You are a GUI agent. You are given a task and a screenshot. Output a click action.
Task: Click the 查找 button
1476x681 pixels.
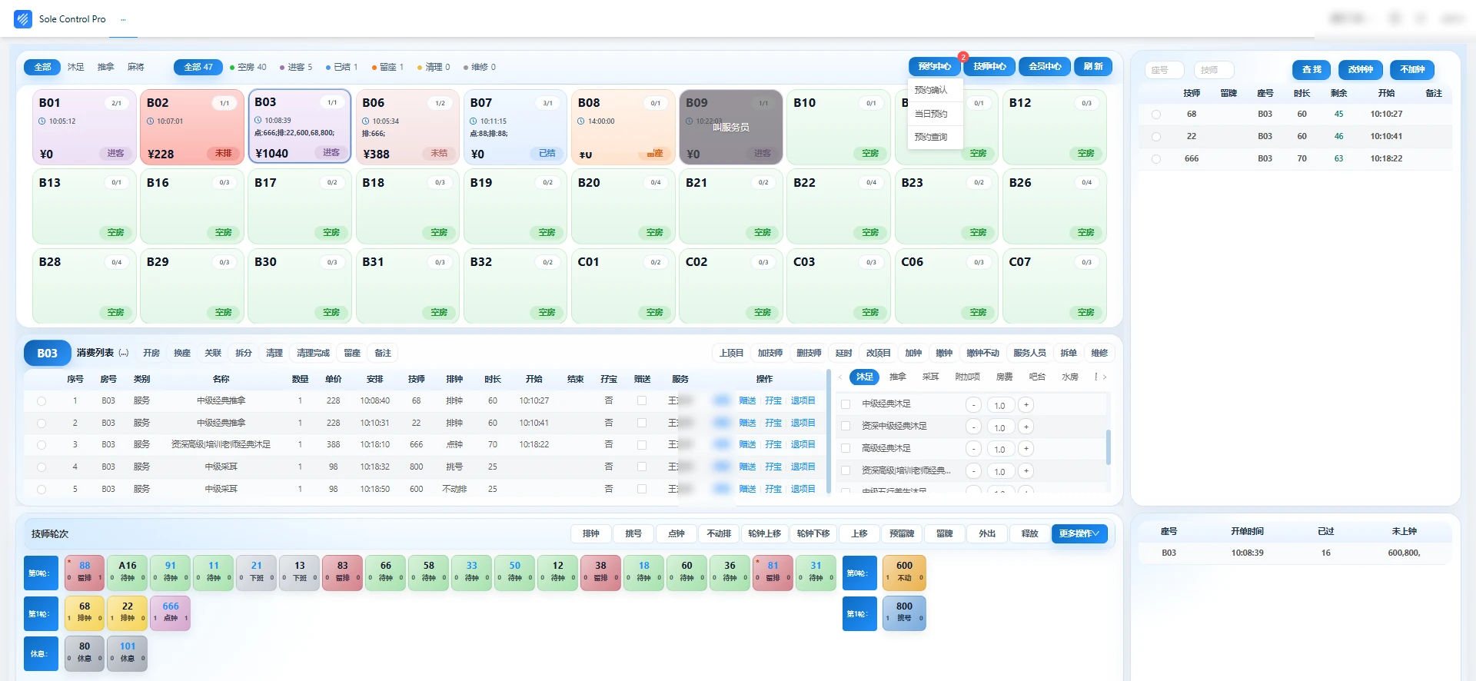(1312, 70)
